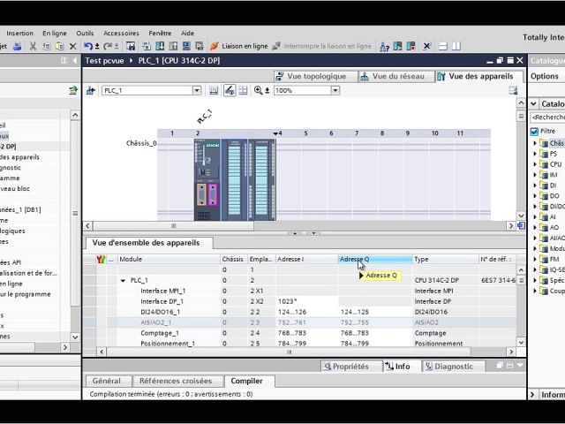
Task: Click the Liaison en ligne button
Action: click(x=239, y=46)
